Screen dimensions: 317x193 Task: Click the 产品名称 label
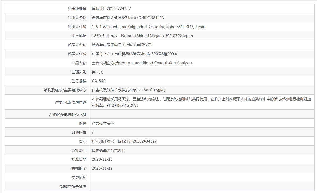(79, 63)
